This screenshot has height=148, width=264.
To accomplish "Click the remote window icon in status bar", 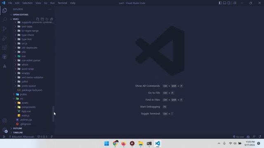I will click(4, 136).
